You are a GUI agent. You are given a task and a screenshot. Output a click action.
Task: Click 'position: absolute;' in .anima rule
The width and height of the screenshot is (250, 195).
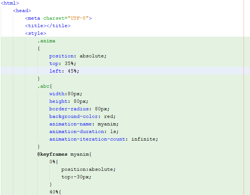78,56
